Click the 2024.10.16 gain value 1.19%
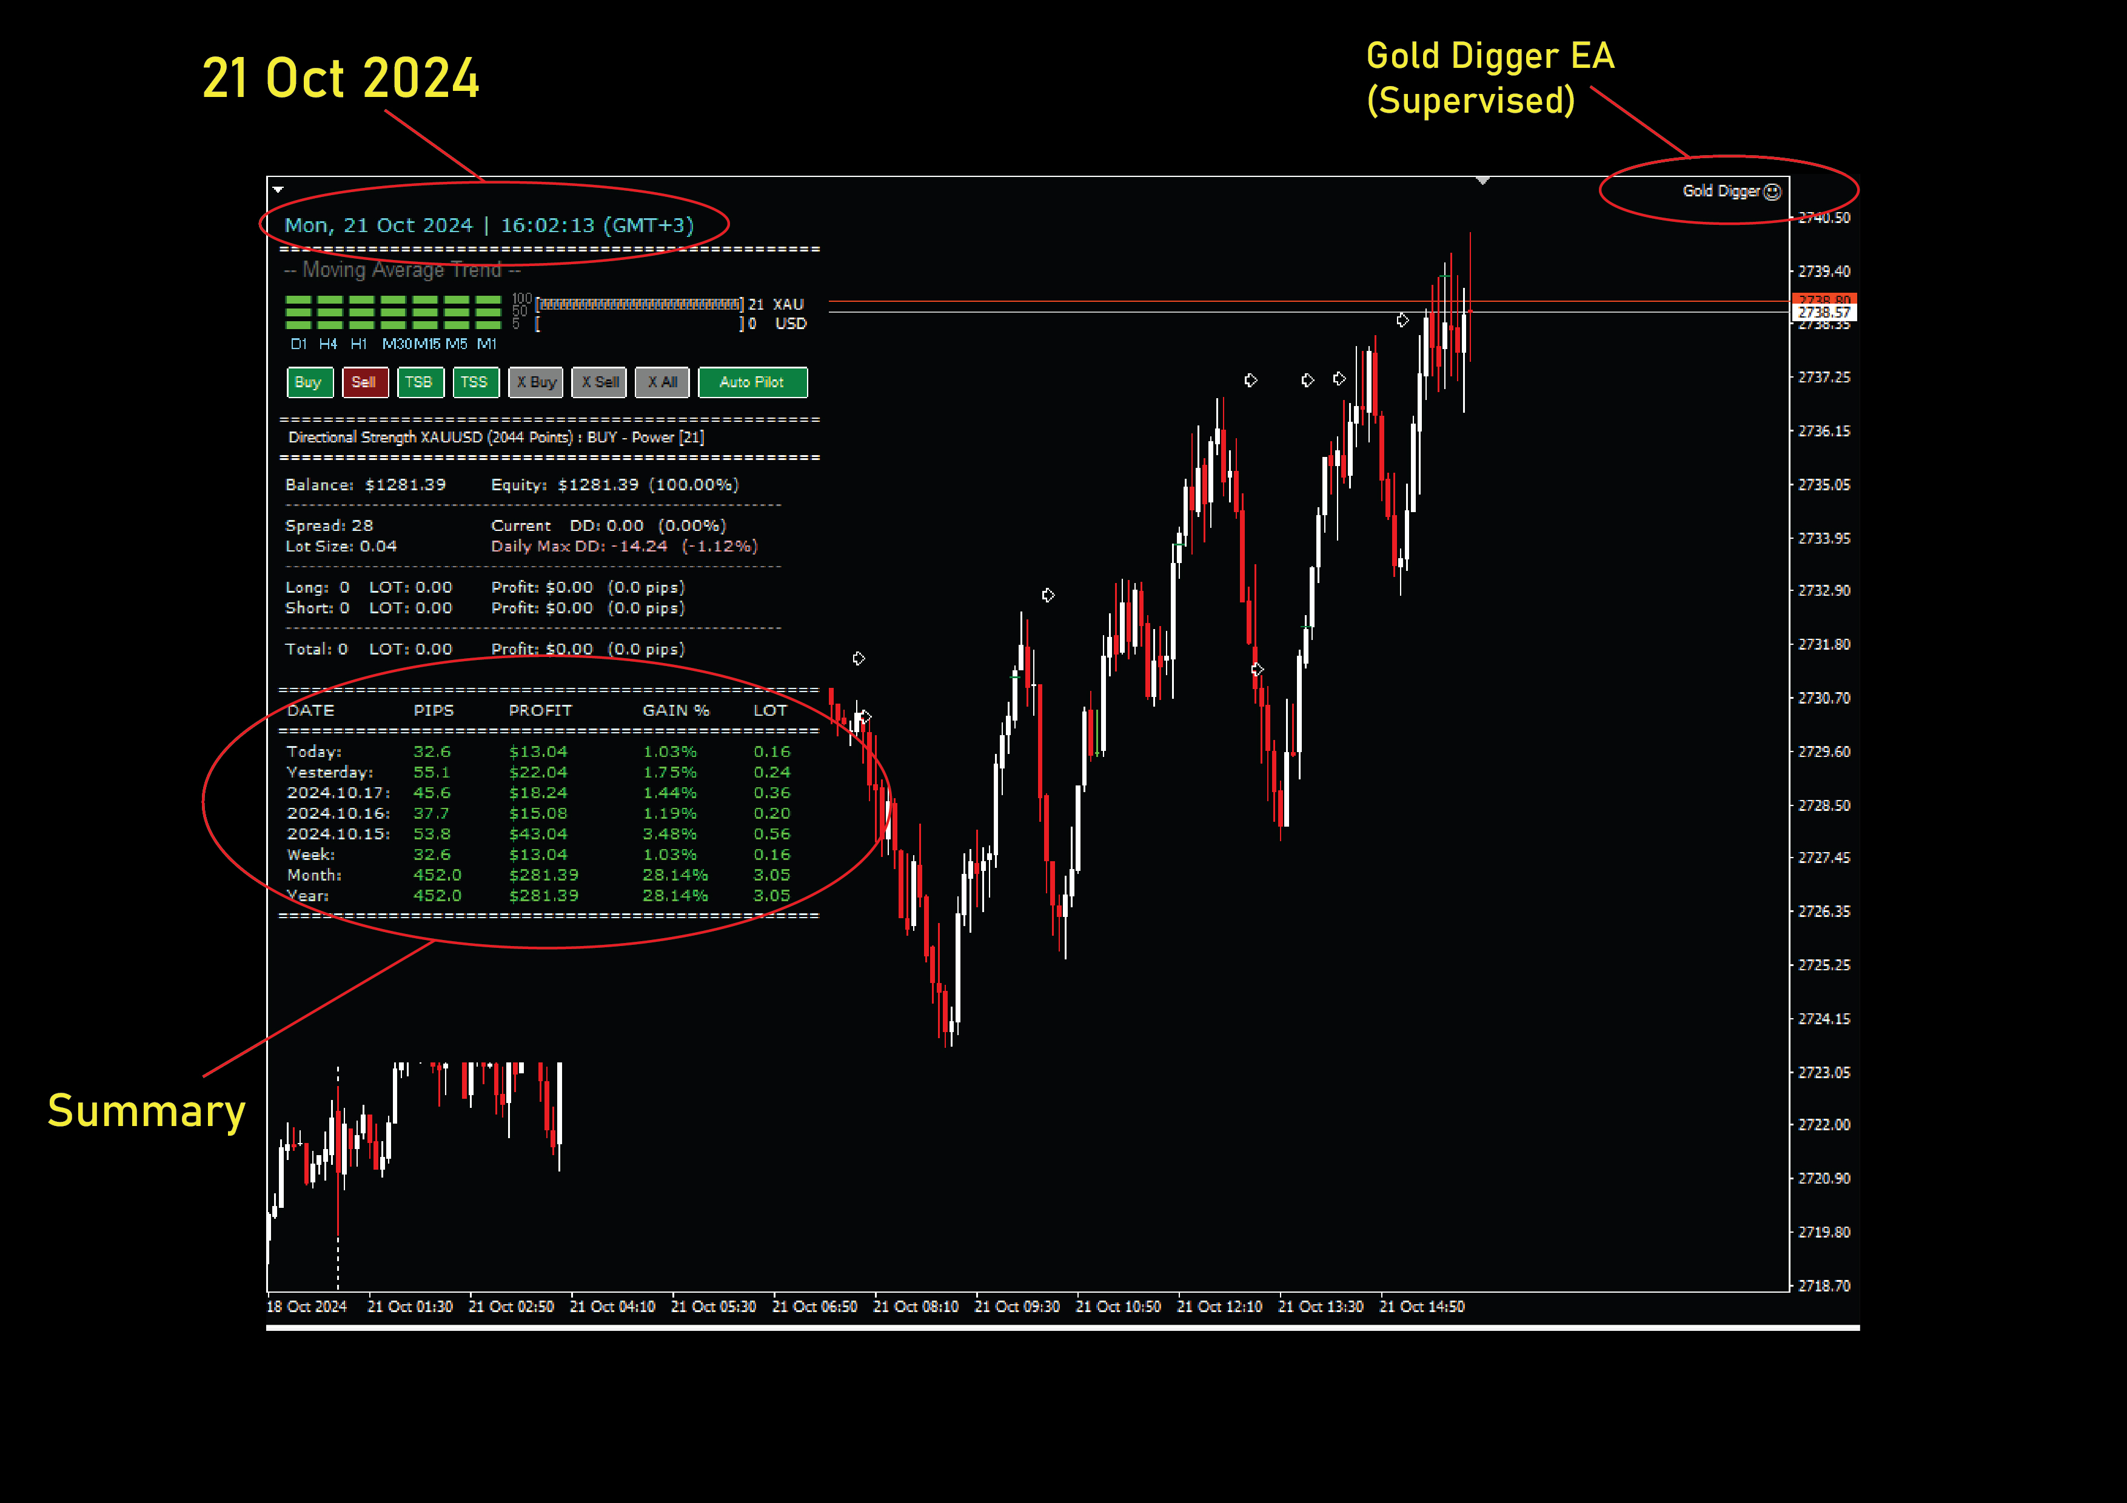Image resolution: width=2127 pixels, height=1503 pixels. 670,813
